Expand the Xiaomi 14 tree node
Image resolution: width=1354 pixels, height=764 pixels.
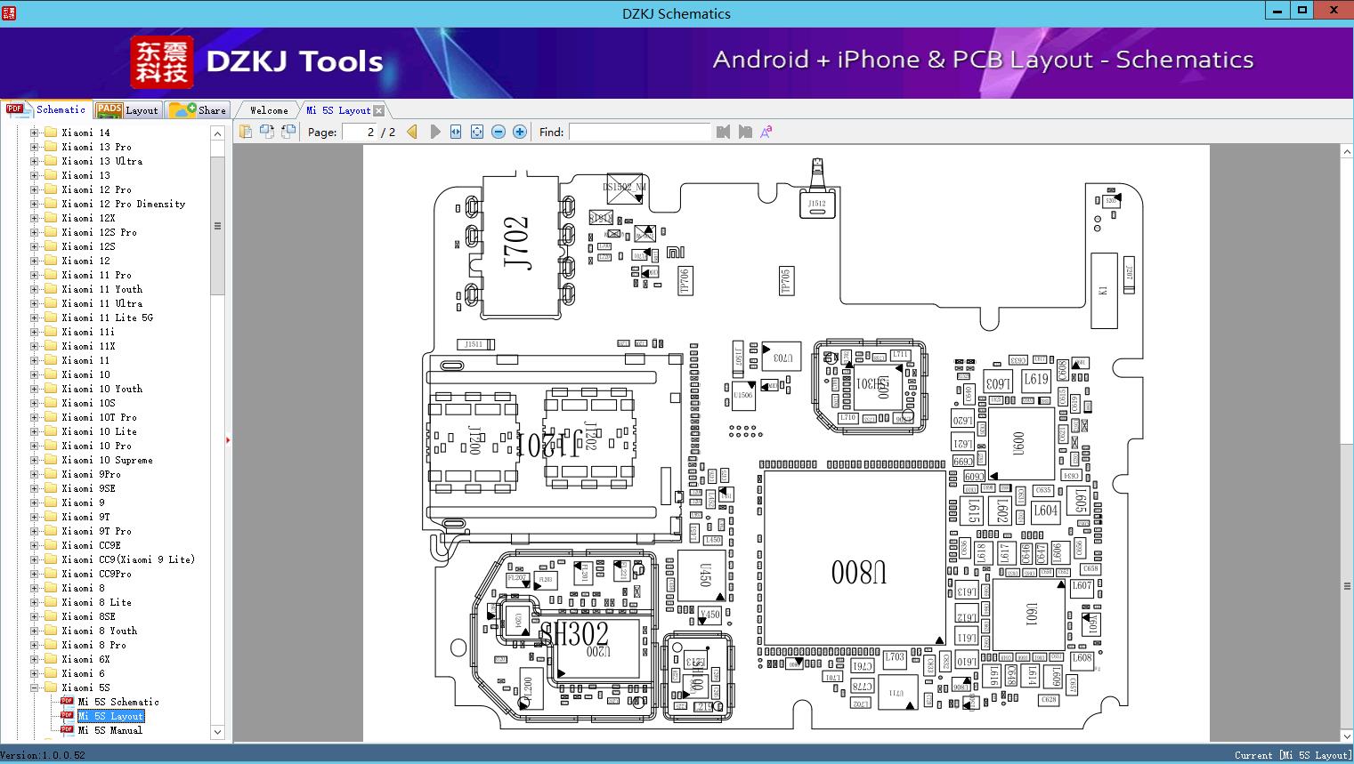point(34,133)
